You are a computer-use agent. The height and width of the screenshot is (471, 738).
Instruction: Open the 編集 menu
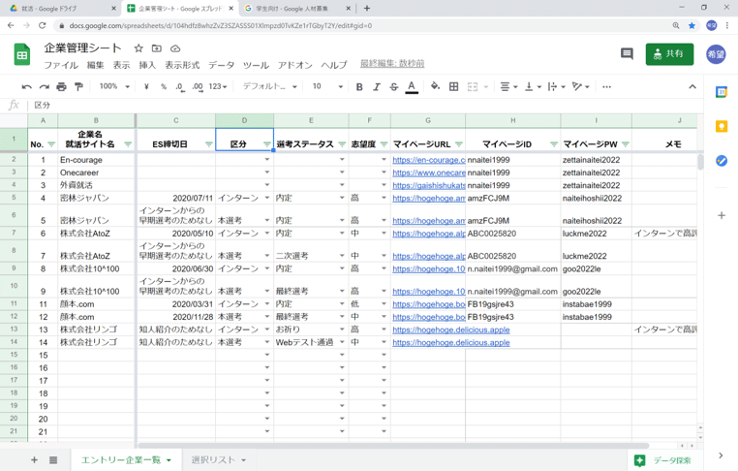tap(95, 65)
